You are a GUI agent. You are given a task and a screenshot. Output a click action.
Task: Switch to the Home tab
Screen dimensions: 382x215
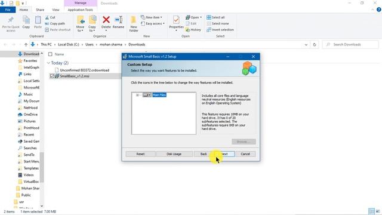[24, 10]
